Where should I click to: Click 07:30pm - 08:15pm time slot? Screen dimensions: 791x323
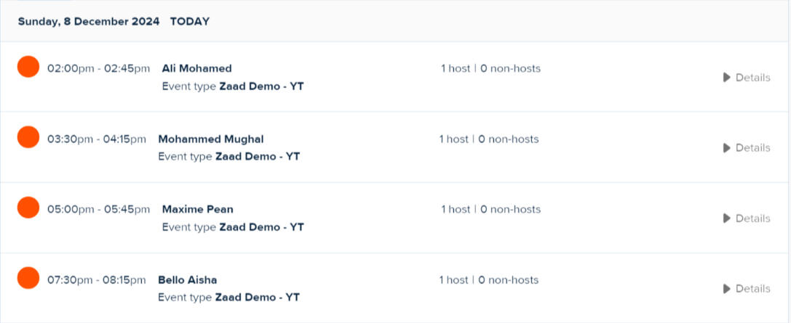point(96,280)
